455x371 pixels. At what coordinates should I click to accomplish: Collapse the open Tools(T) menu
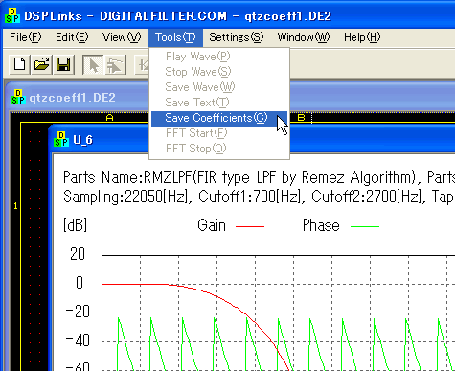175,37
